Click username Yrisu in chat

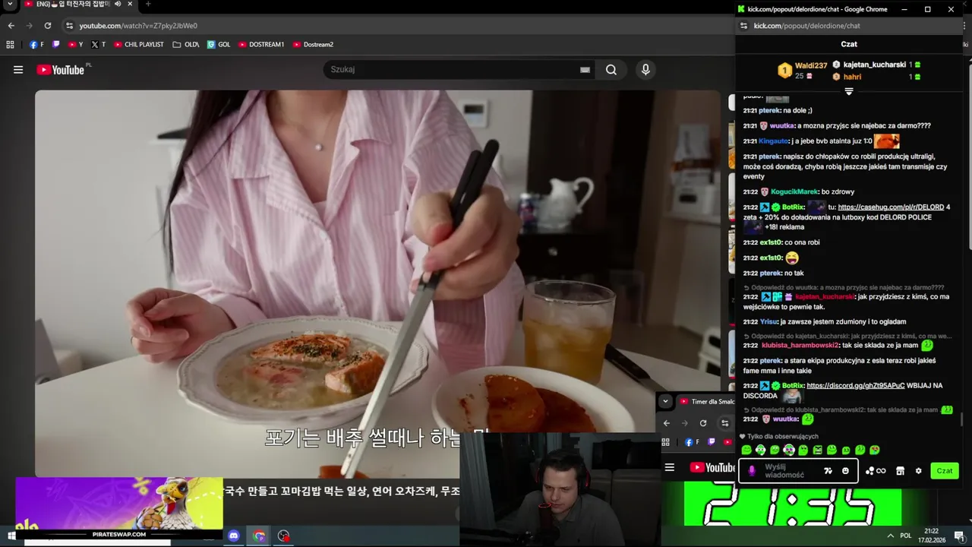(768, 321)
